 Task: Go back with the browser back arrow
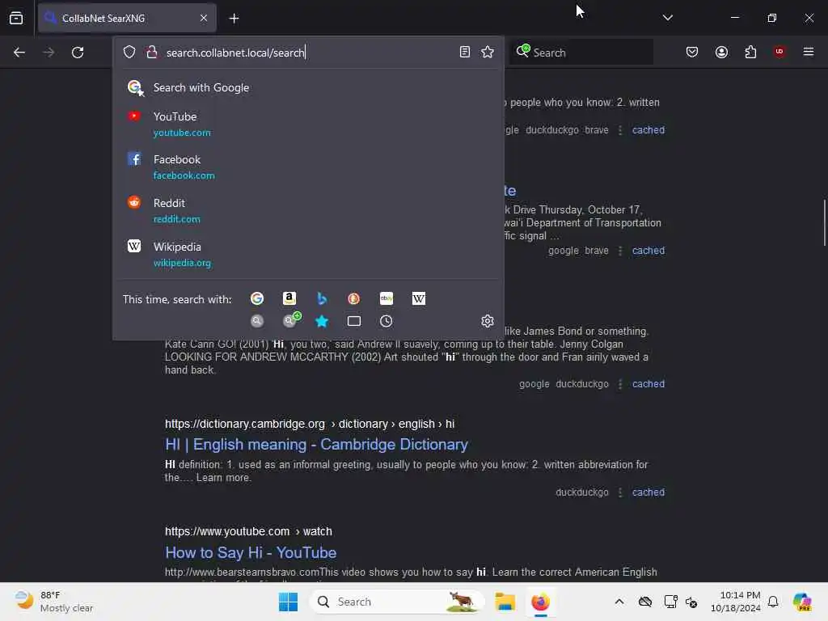19,53
